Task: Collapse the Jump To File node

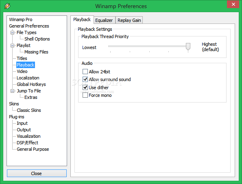Action: click(12, 91)
